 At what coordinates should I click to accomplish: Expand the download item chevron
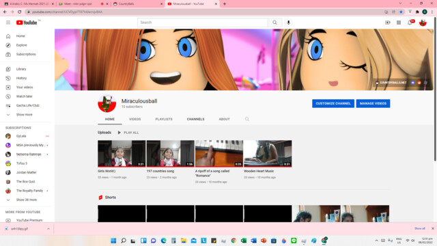point(48,229)
